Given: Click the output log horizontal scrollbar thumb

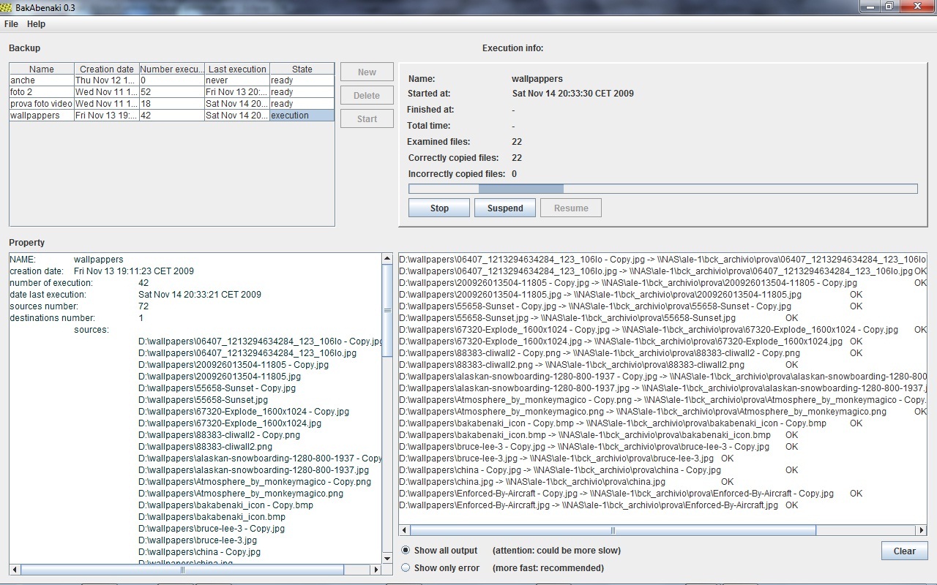Looking at the screenshot, I should click(x=613, y=530).
